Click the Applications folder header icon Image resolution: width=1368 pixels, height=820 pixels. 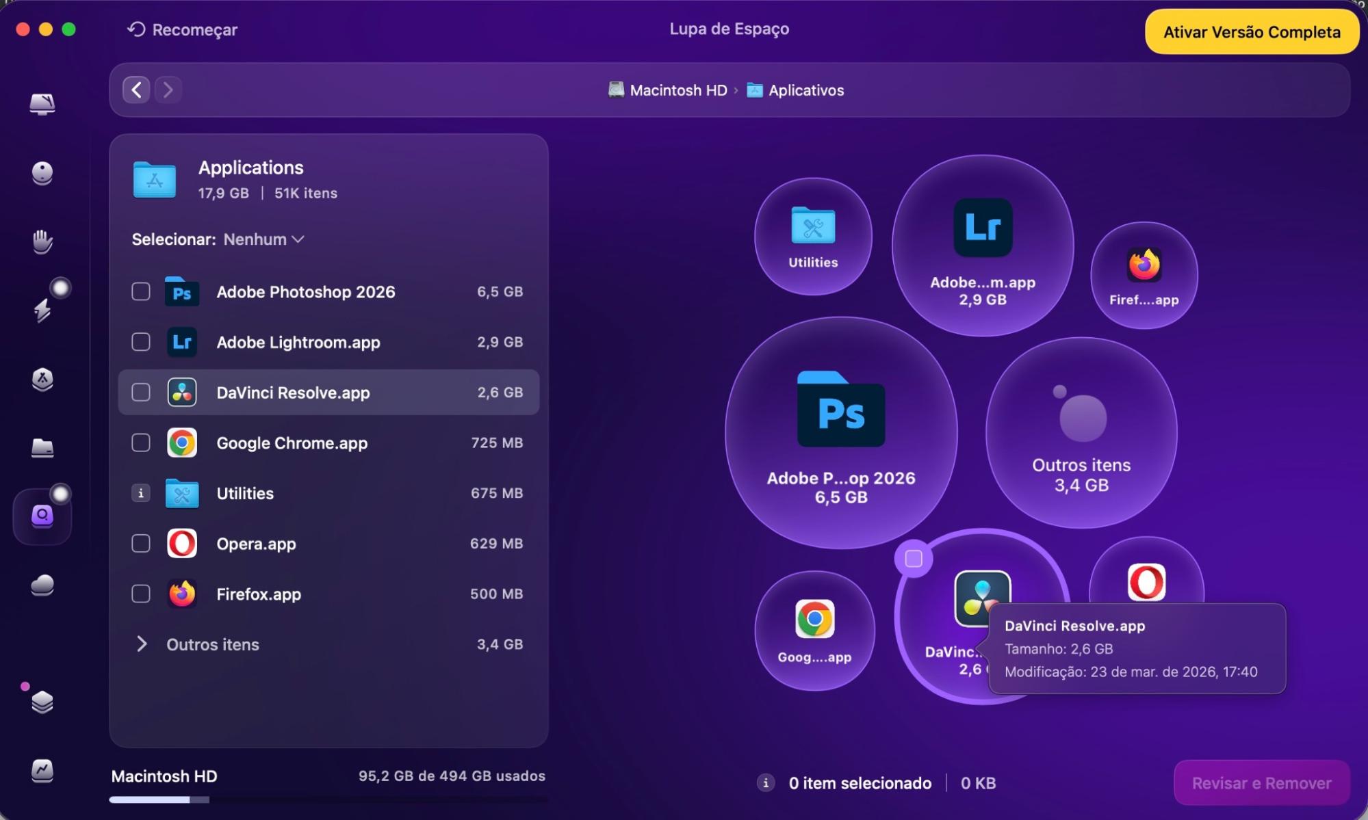point(155,179)
